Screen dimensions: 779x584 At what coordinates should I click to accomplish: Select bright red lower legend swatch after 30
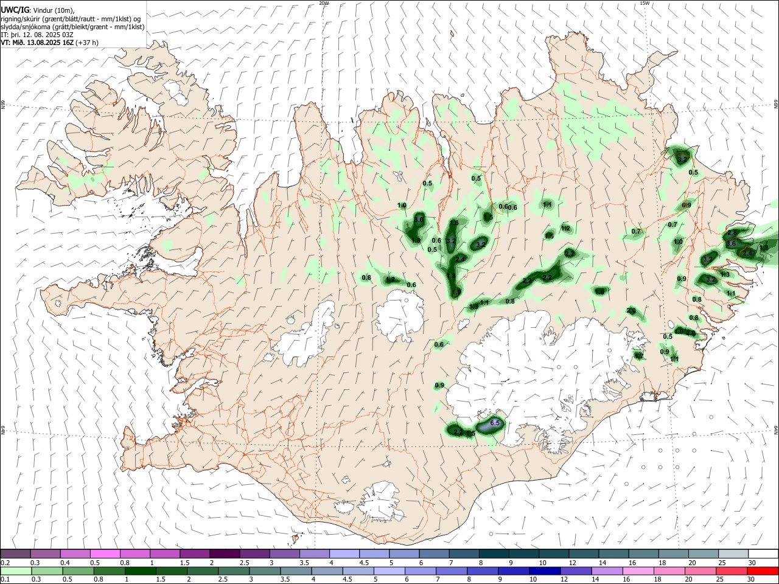tap(762, 571)
